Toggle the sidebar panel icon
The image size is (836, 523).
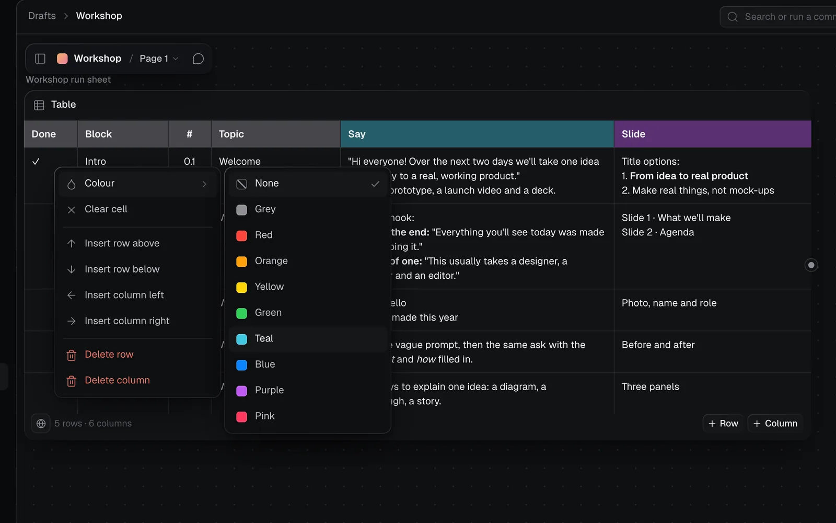[x=40, y=59]
